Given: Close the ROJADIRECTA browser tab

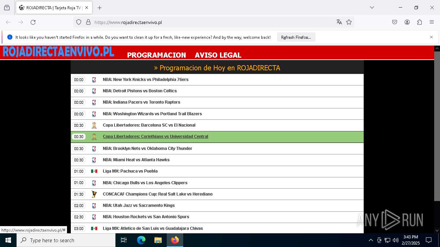Looking at the screenshot, I should pyautogui.click(x=87, y=8).
